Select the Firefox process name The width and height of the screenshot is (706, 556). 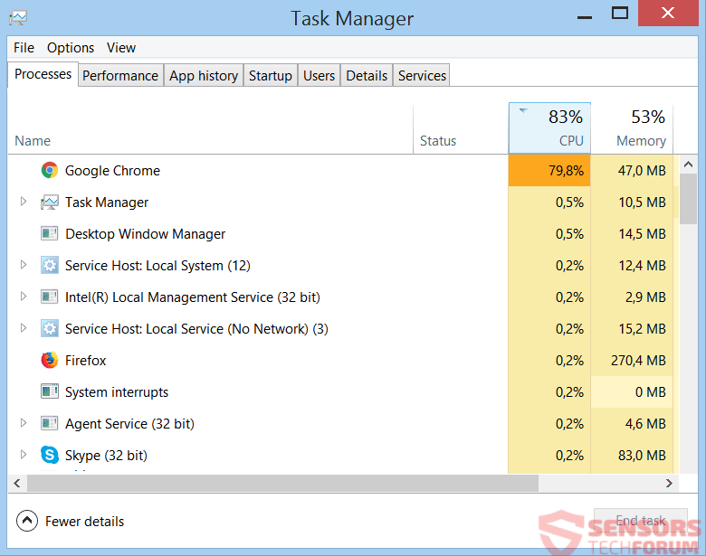pos(86,361)
